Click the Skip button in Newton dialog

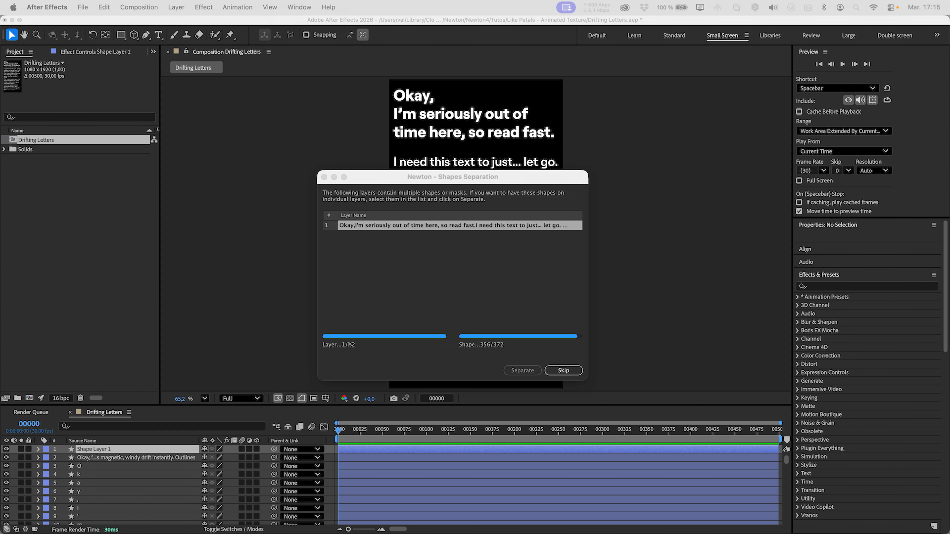pyautogui.click(x=563, y=370)
